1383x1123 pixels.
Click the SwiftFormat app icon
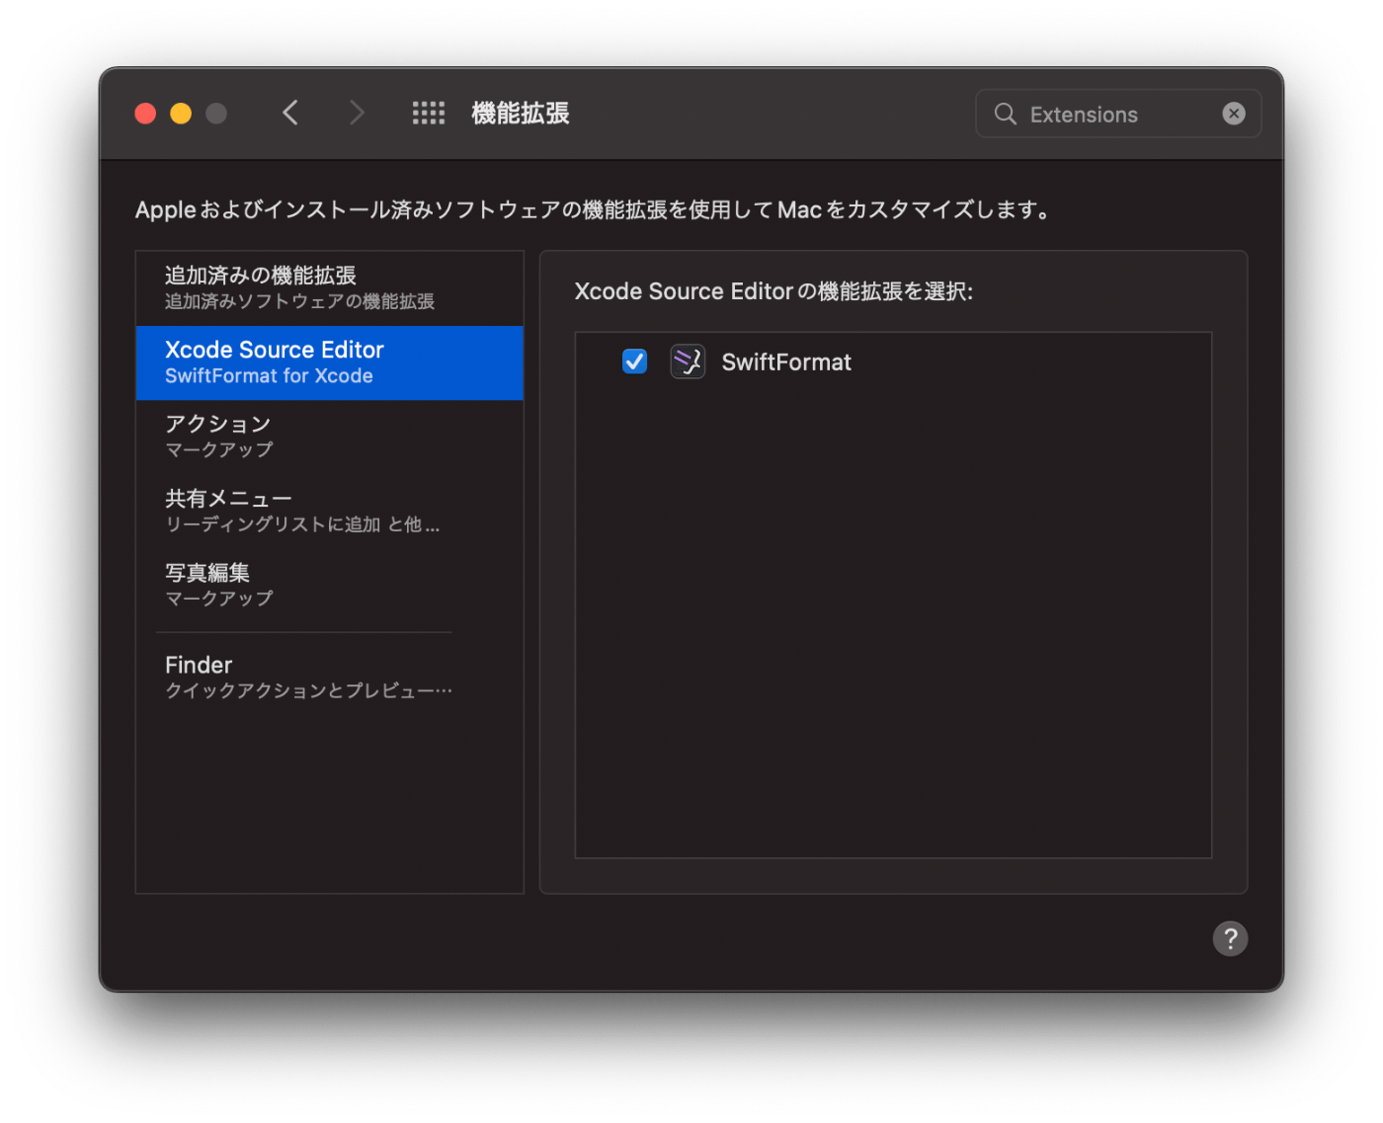688,361
